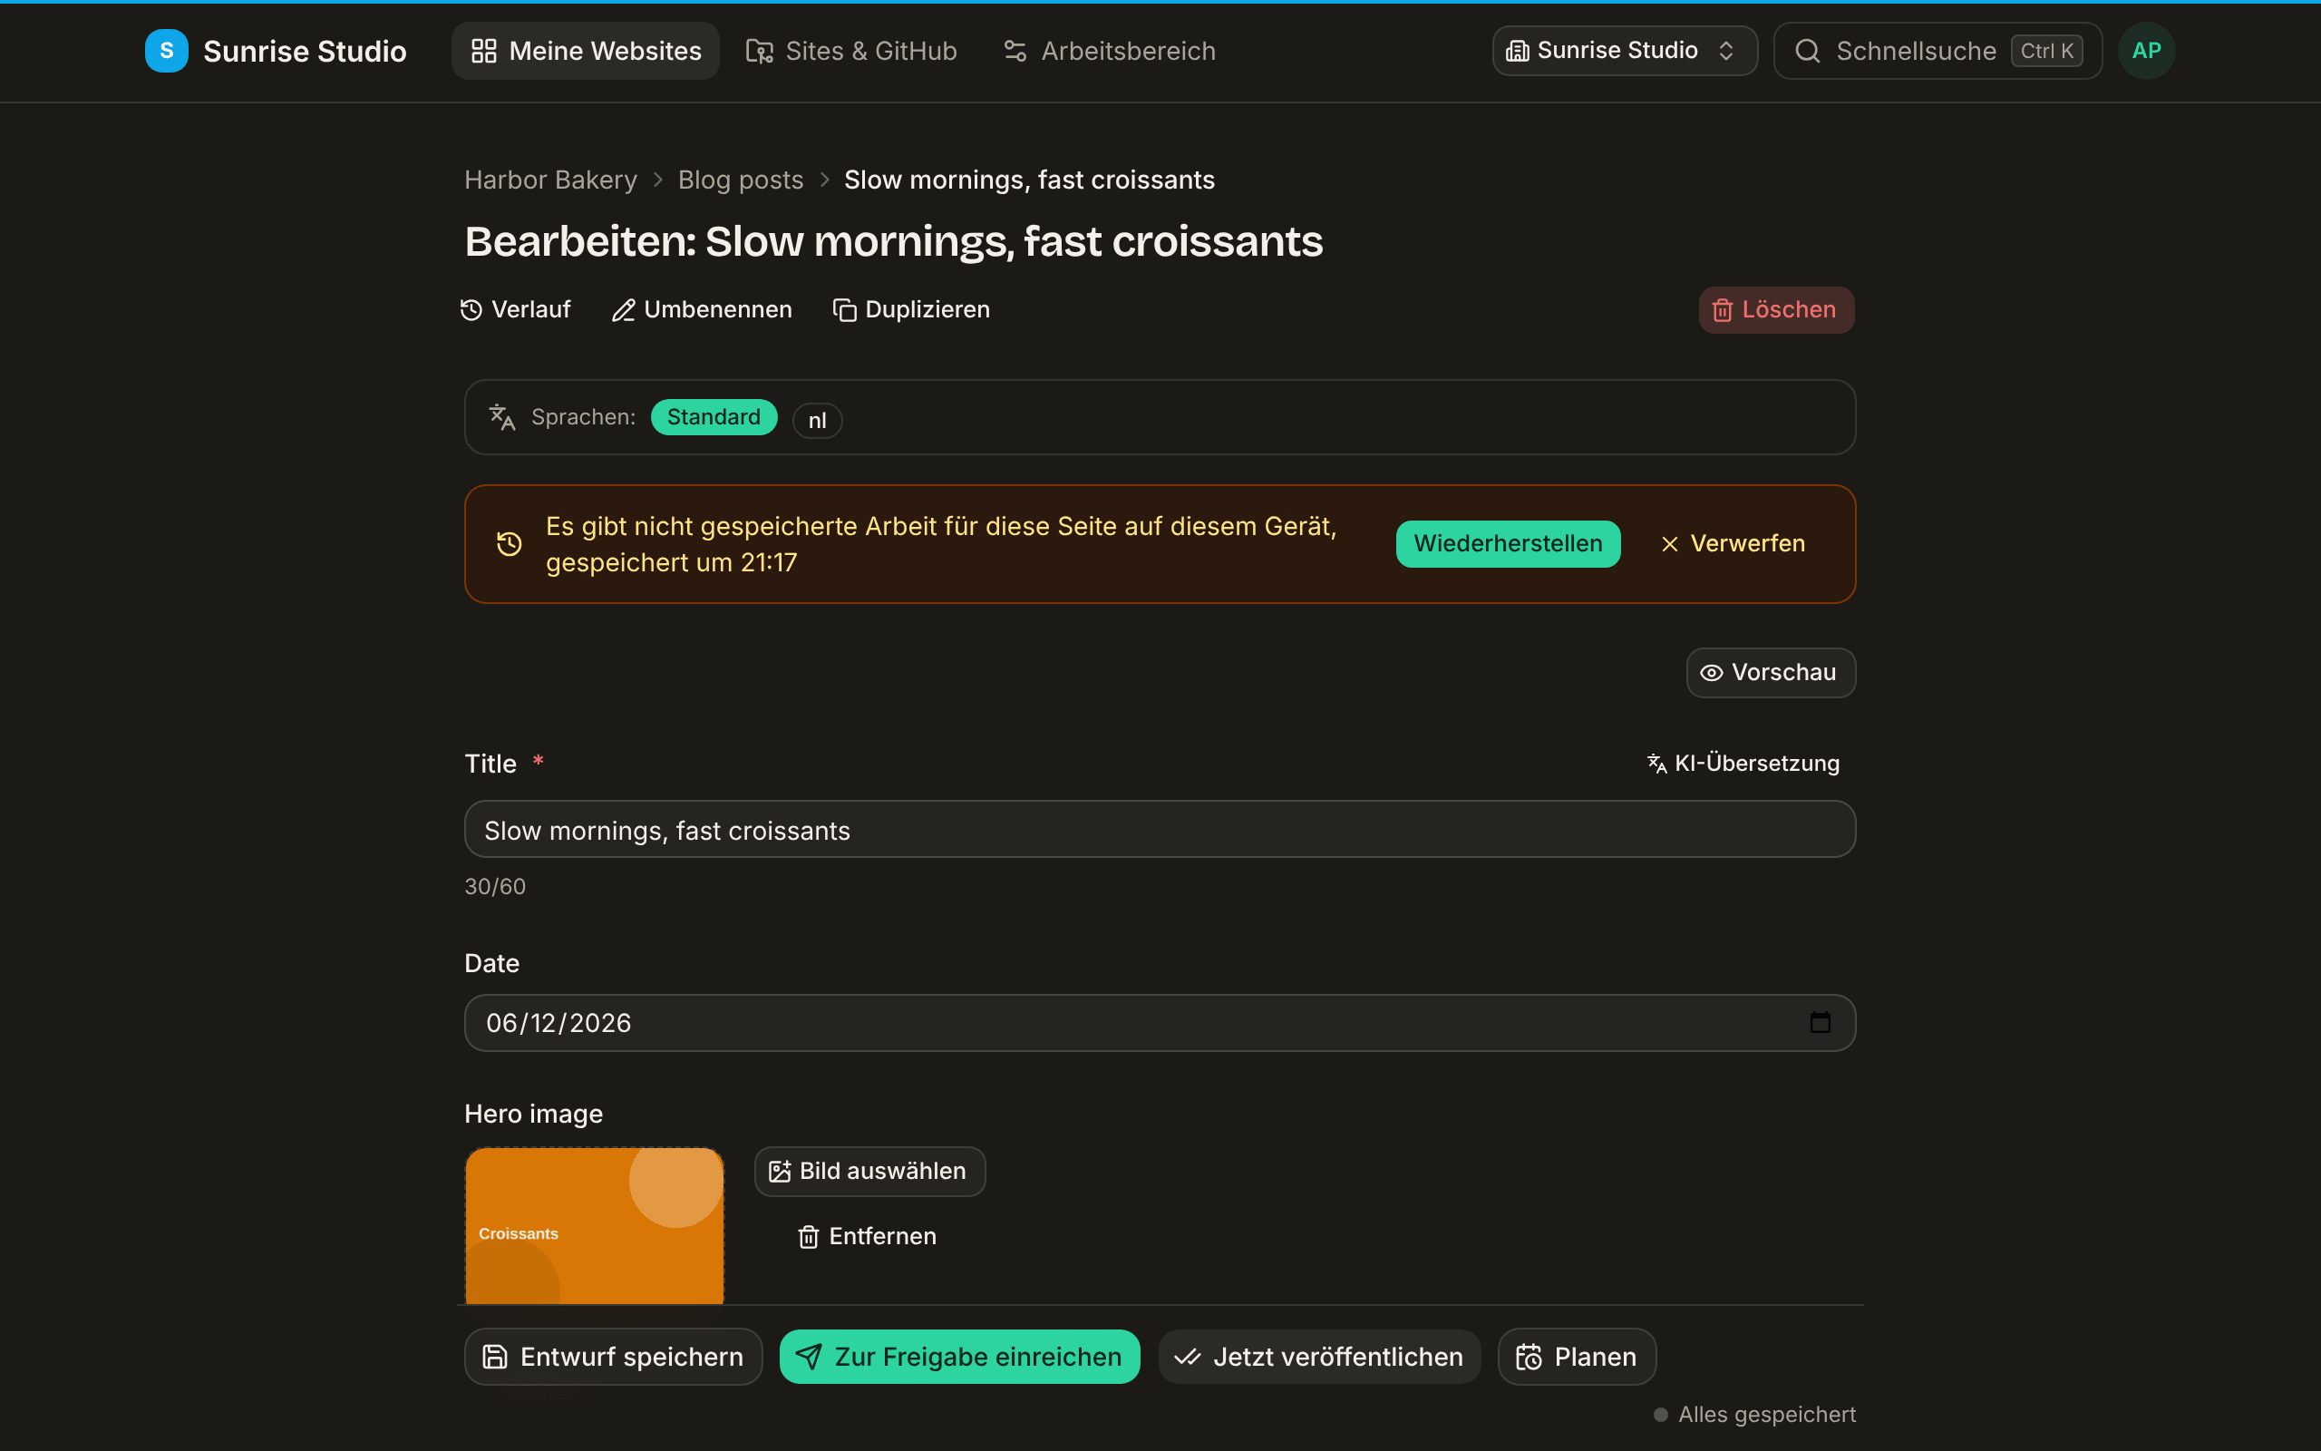Publish with Jetzt veröffentlichen

(x=1320, y=1357)
